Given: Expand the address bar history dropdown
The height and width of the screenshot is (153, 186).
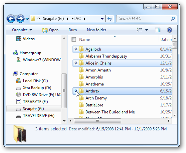Looking at the screenshot, I should coord(102,19).
